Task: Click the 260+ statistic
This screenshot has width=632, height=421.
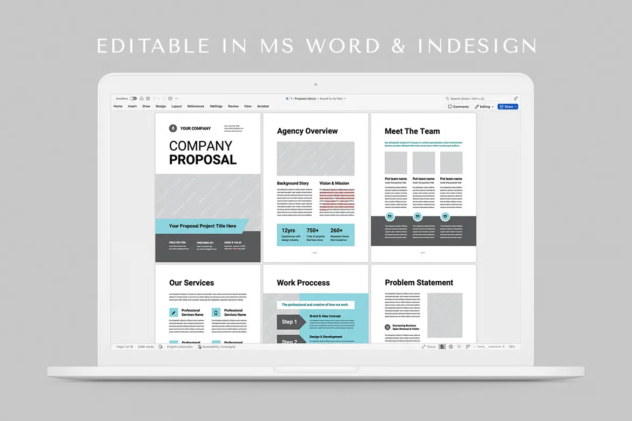Action: point(339,234)
